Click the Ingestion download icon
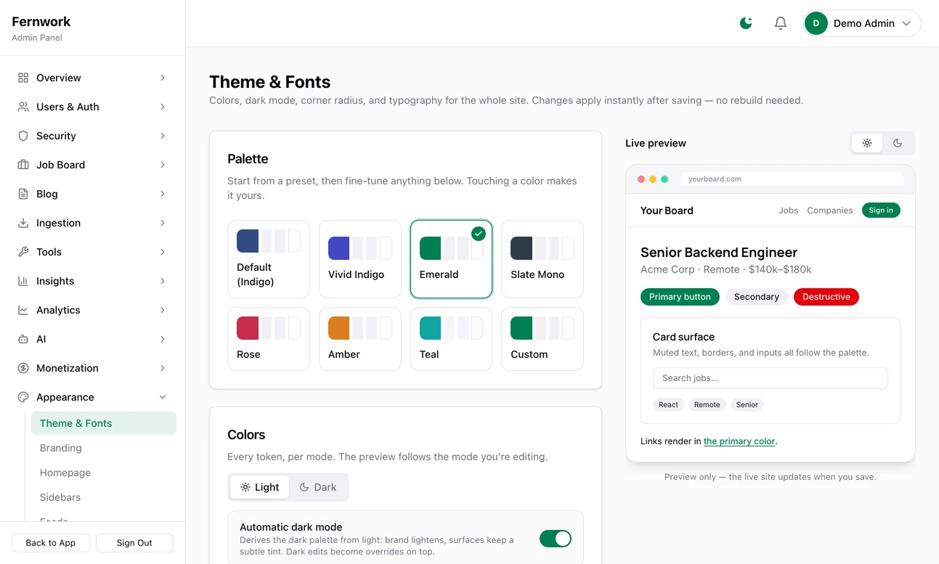 (23, 223)
